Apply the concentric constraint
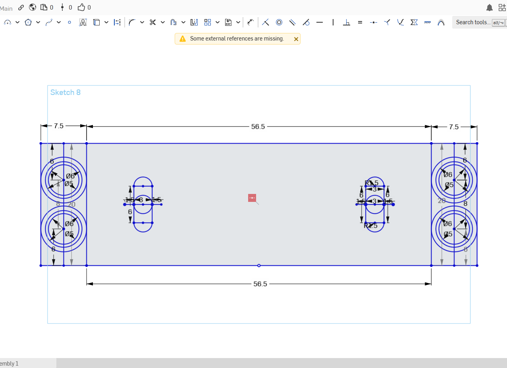The image size is (507, 368). pos(279,22)
